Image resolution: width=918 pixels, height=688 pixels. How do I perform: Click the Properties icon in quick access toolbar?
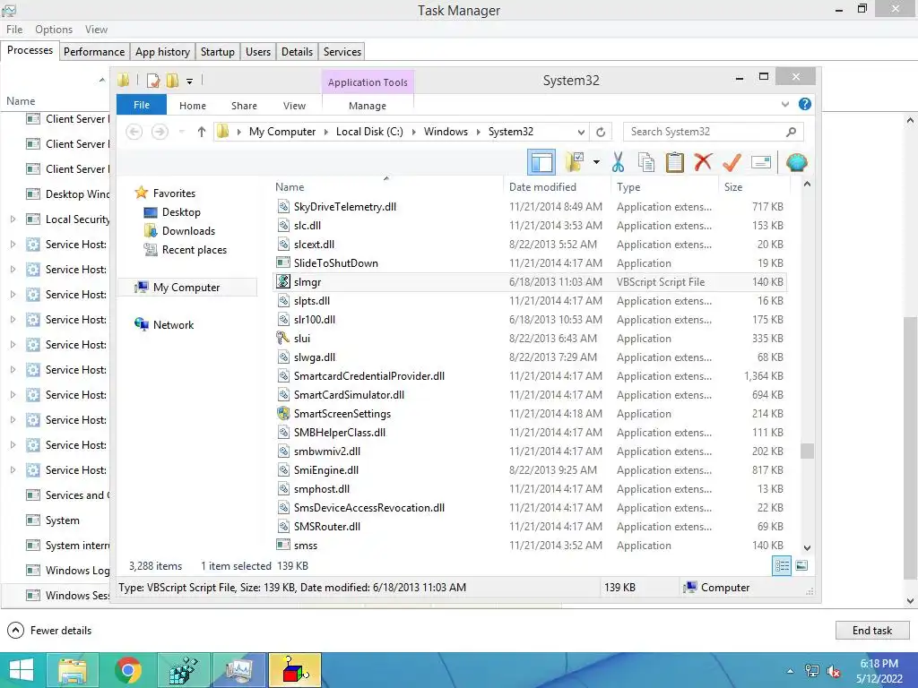coord(153,81)
